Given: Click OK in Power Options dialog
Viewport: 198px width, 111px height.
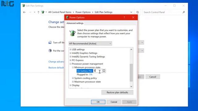Looking at the screenshot, I should coord(98,102).
